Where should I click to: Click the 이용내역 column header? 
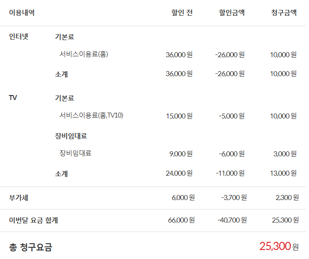tap(22, 13)
